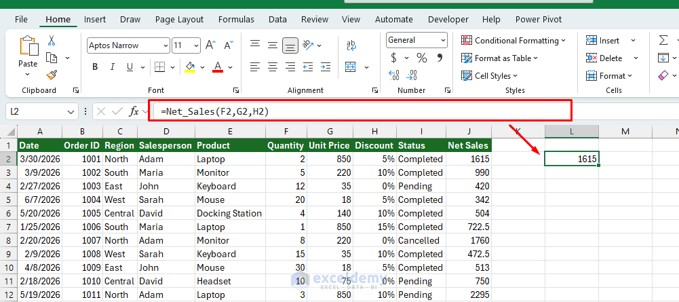
Task: Select the Cancelled status cell
Action: click(x=421, y=240)
